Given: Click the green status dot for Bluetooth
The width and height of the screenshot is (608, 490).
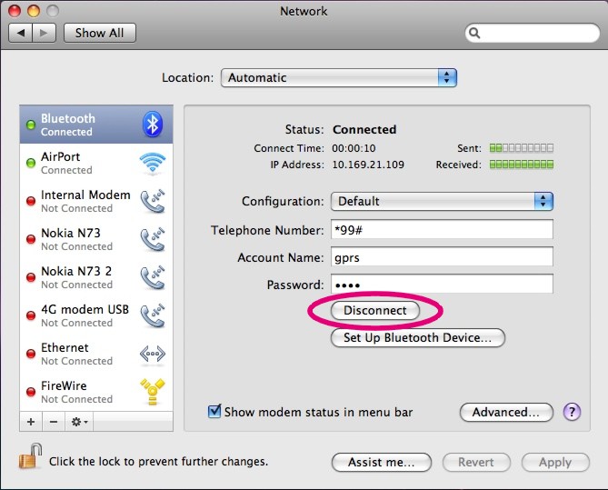Looking at the screenshot, I should (31, 125).
